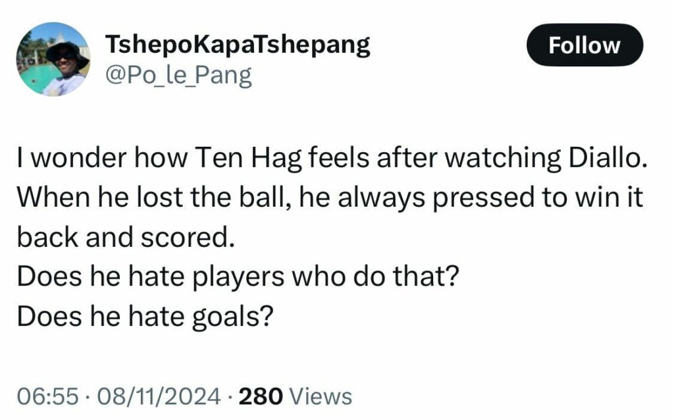
Task: Click the display name TshepoKapaTshepang
Action: click(x=238, y=45)
